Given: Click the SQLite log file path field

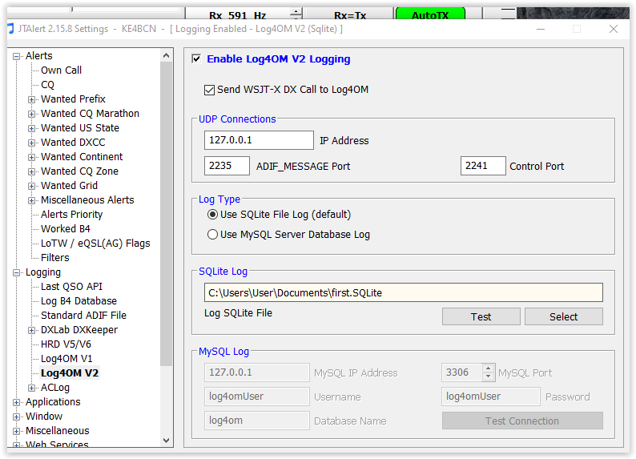Looking at the screenshot, I should 403,292.
